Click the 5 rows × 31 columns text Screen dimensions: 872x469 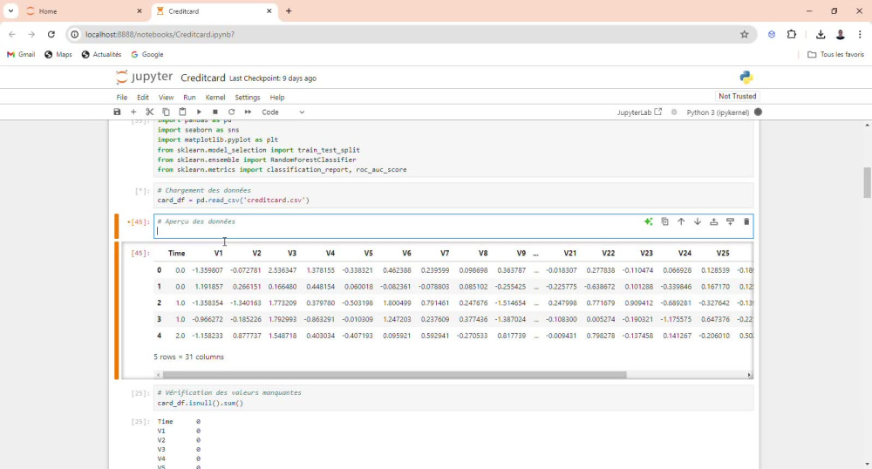[x=188, y=357]
